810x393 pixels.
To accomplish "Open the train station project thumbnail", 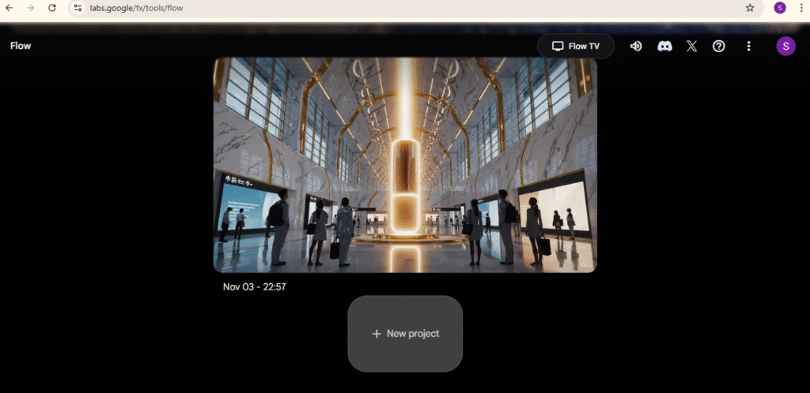I will (405, 165).
